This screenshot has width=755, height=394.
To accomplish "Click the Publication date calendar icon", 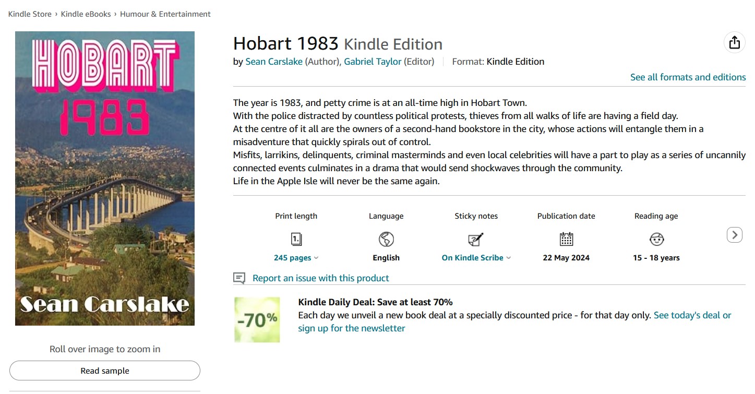I will pos(566,239).
